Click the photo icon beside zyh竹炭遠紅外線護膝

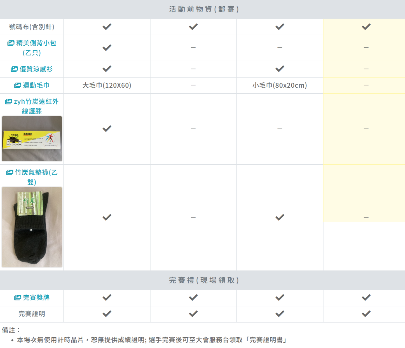click(x=8, y=102)
